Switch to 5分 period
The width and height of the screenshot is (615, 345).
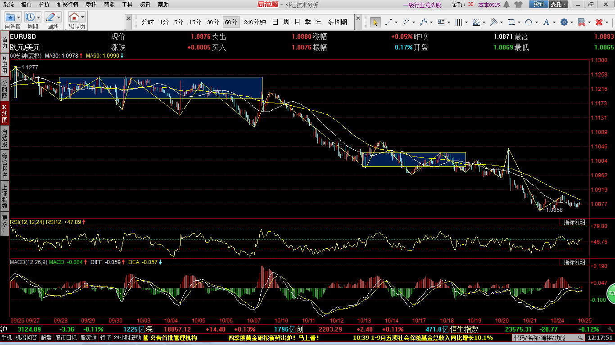[x=179, y=22]
